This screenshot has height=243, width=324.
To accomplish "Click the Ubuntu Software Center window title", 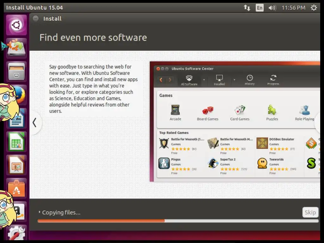I will click(x=192, y=69).
